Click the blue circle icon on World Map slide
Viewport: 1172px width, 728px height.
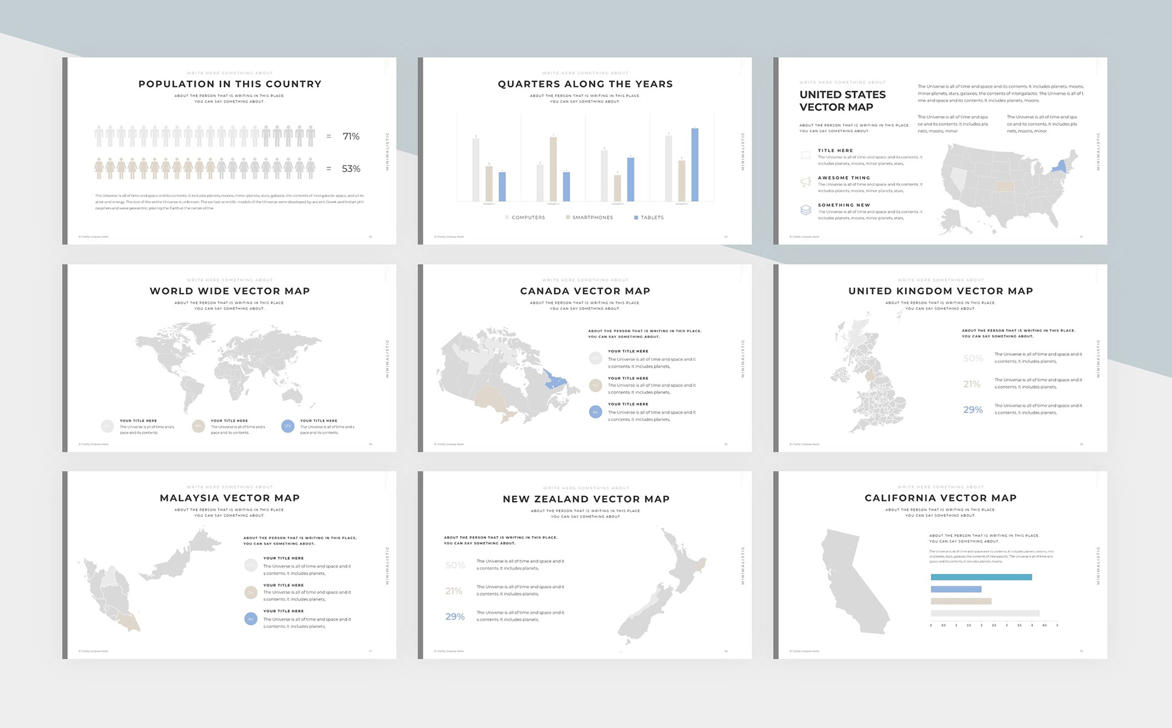[x=288, y=426]
